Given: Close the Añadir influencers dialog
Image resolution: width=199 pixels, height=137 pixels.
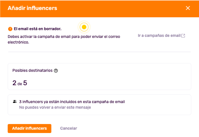Looking at the screenshot, I should pos(188,8).
